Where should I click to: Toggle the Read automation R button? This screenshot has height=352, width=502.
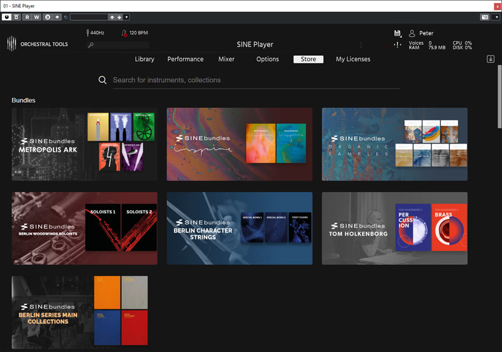[x=27, y=17]
